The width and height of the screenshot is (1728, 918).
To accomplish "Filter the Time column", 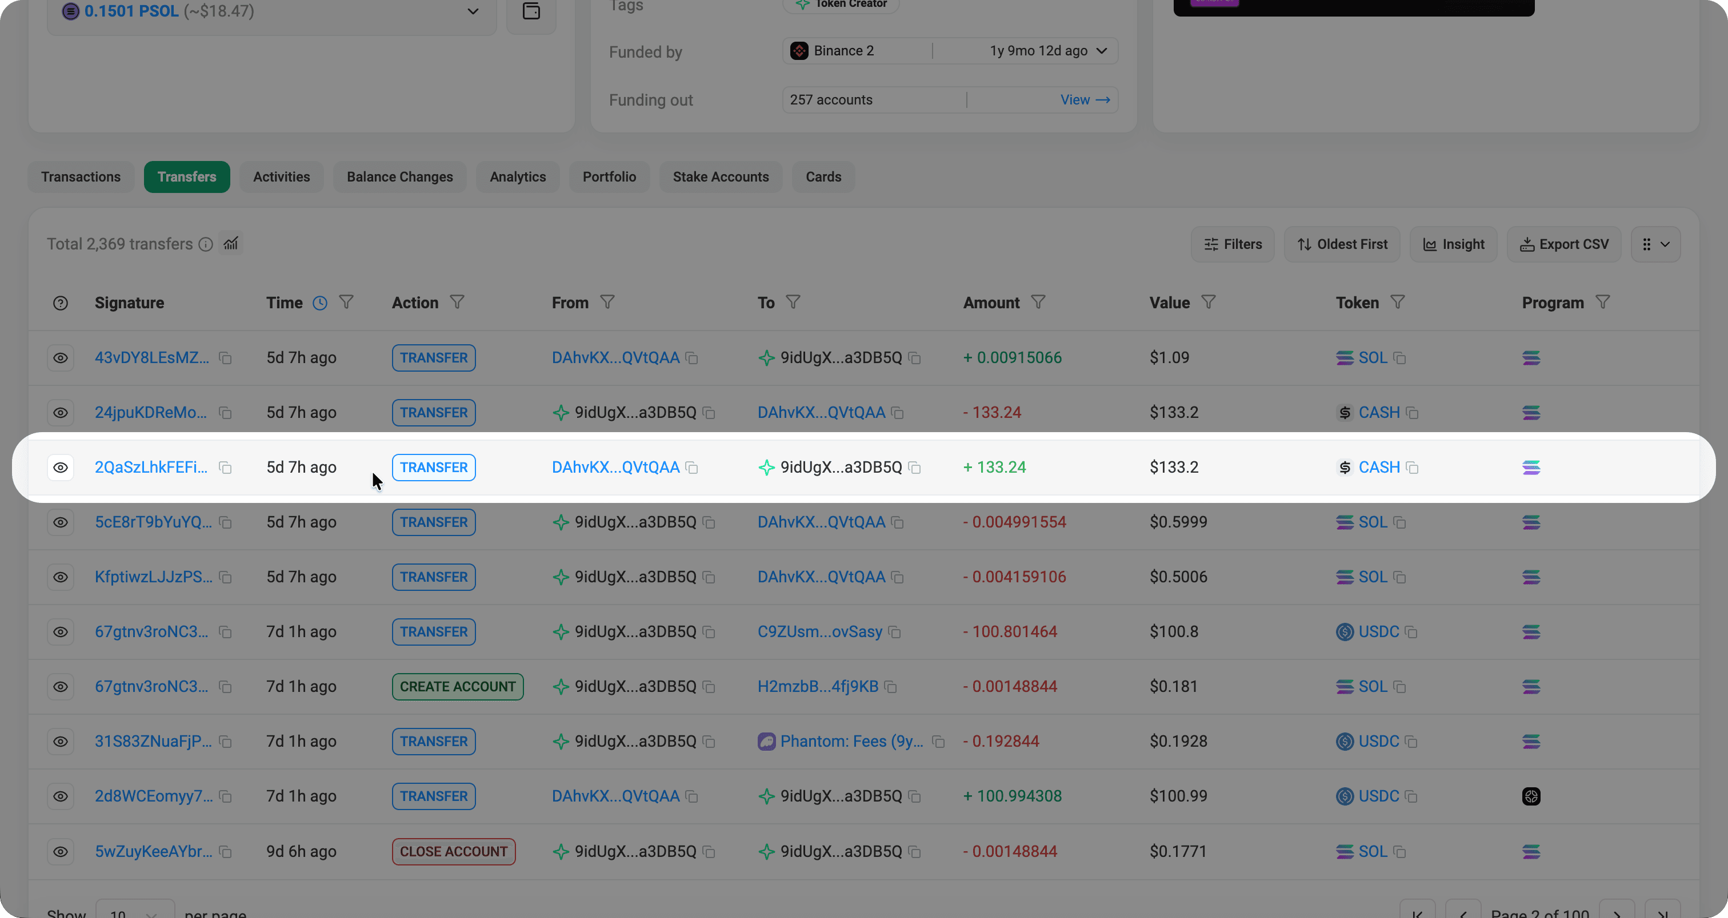I will [346, 302].
